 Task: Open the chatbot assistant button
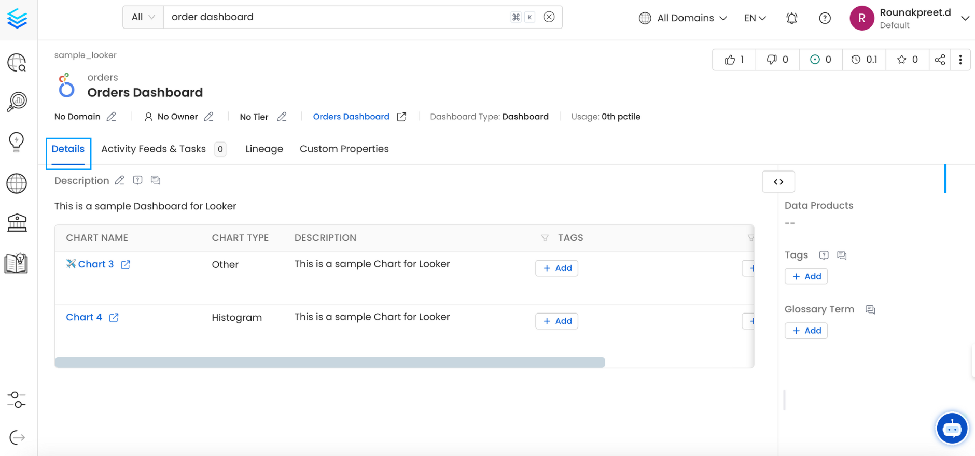(952, 429)
